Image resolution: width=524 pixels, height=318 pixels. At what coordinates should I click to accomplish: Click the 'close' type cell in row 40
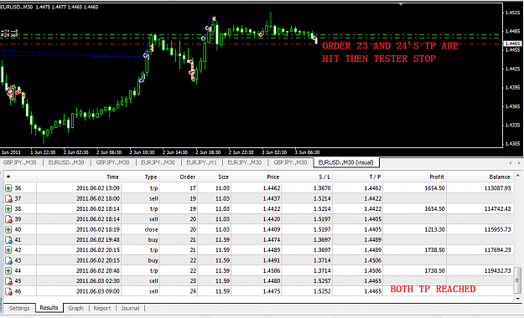tap(151, 229)
